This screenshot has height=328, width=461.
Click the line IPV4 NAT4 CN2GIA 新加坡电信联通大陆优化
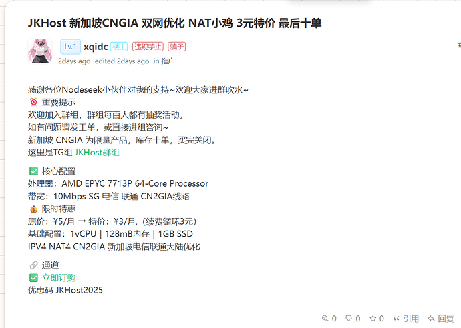click(x=114, y=247)
